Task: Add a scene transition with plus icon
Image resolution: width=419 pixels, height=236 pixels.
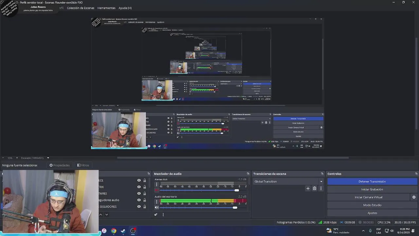Action: pyautogui.click(x=308, y=188)
